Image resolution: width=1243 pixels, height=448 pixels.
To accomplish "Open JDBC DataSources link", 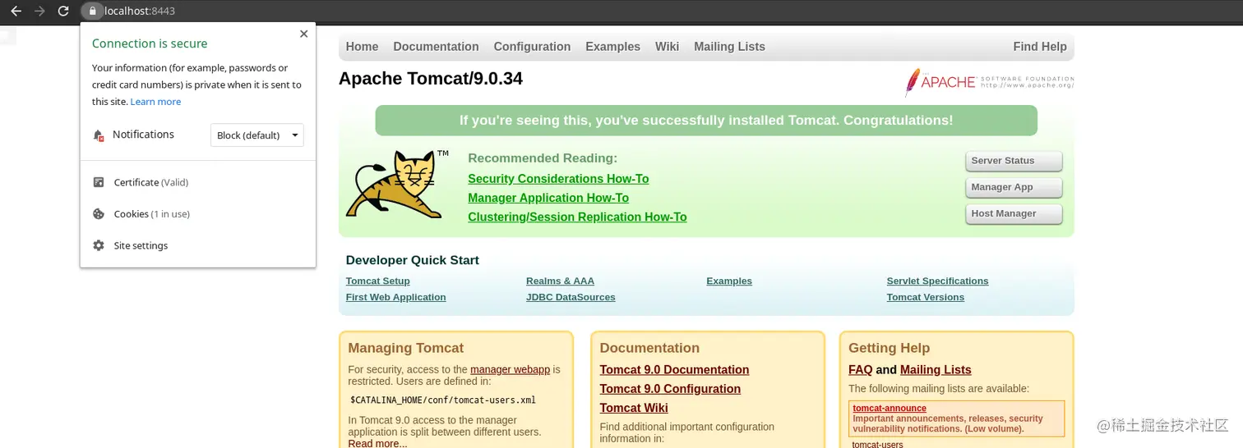I will click(571, 297).
